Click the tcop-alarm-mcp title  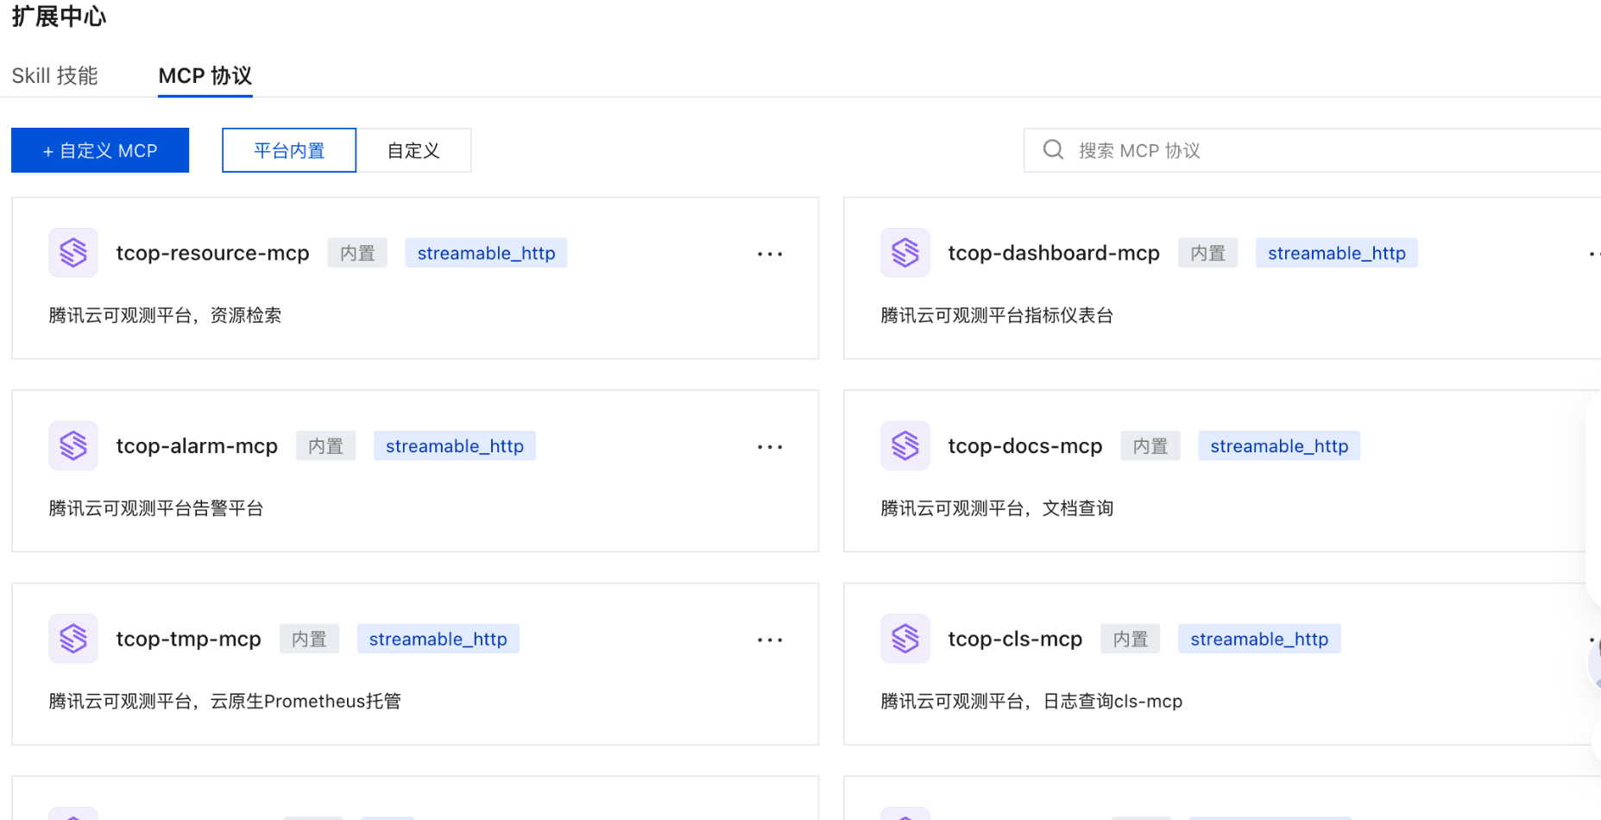click(197, 446)
